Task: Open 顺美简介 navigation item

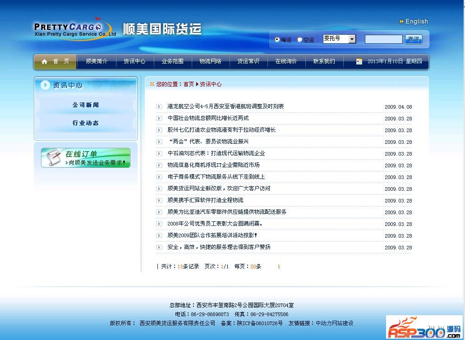Action: [97, 61]
